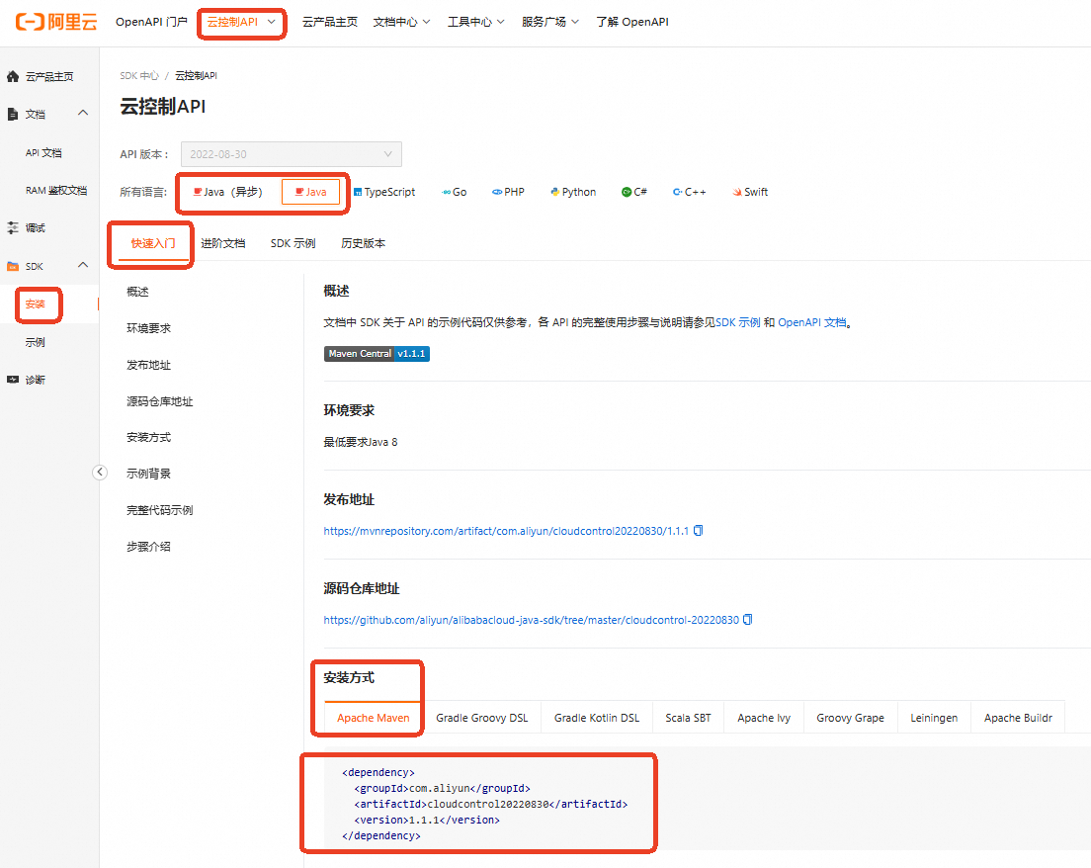Jump to 发布地址 in the page outline
This screenshot has width=1091, height=868.
[x=149, y=365]
